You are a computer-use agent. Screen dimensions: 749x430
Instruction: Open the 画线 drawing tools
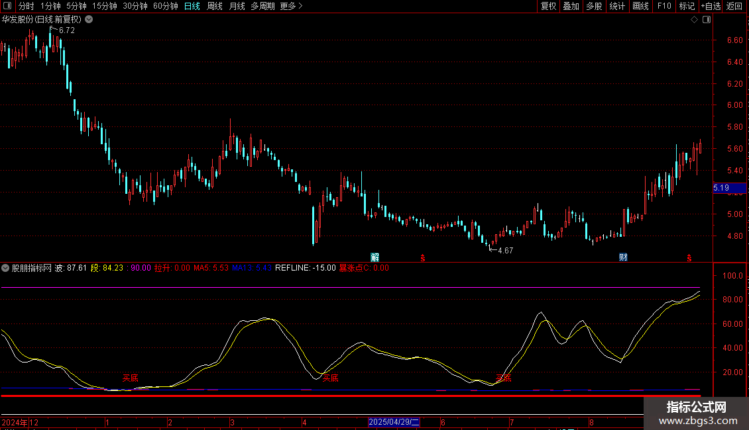click(x=640, y=6)
